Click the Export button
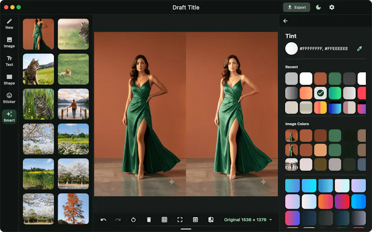The image size is (372, 232). click(x=297, y=7)
